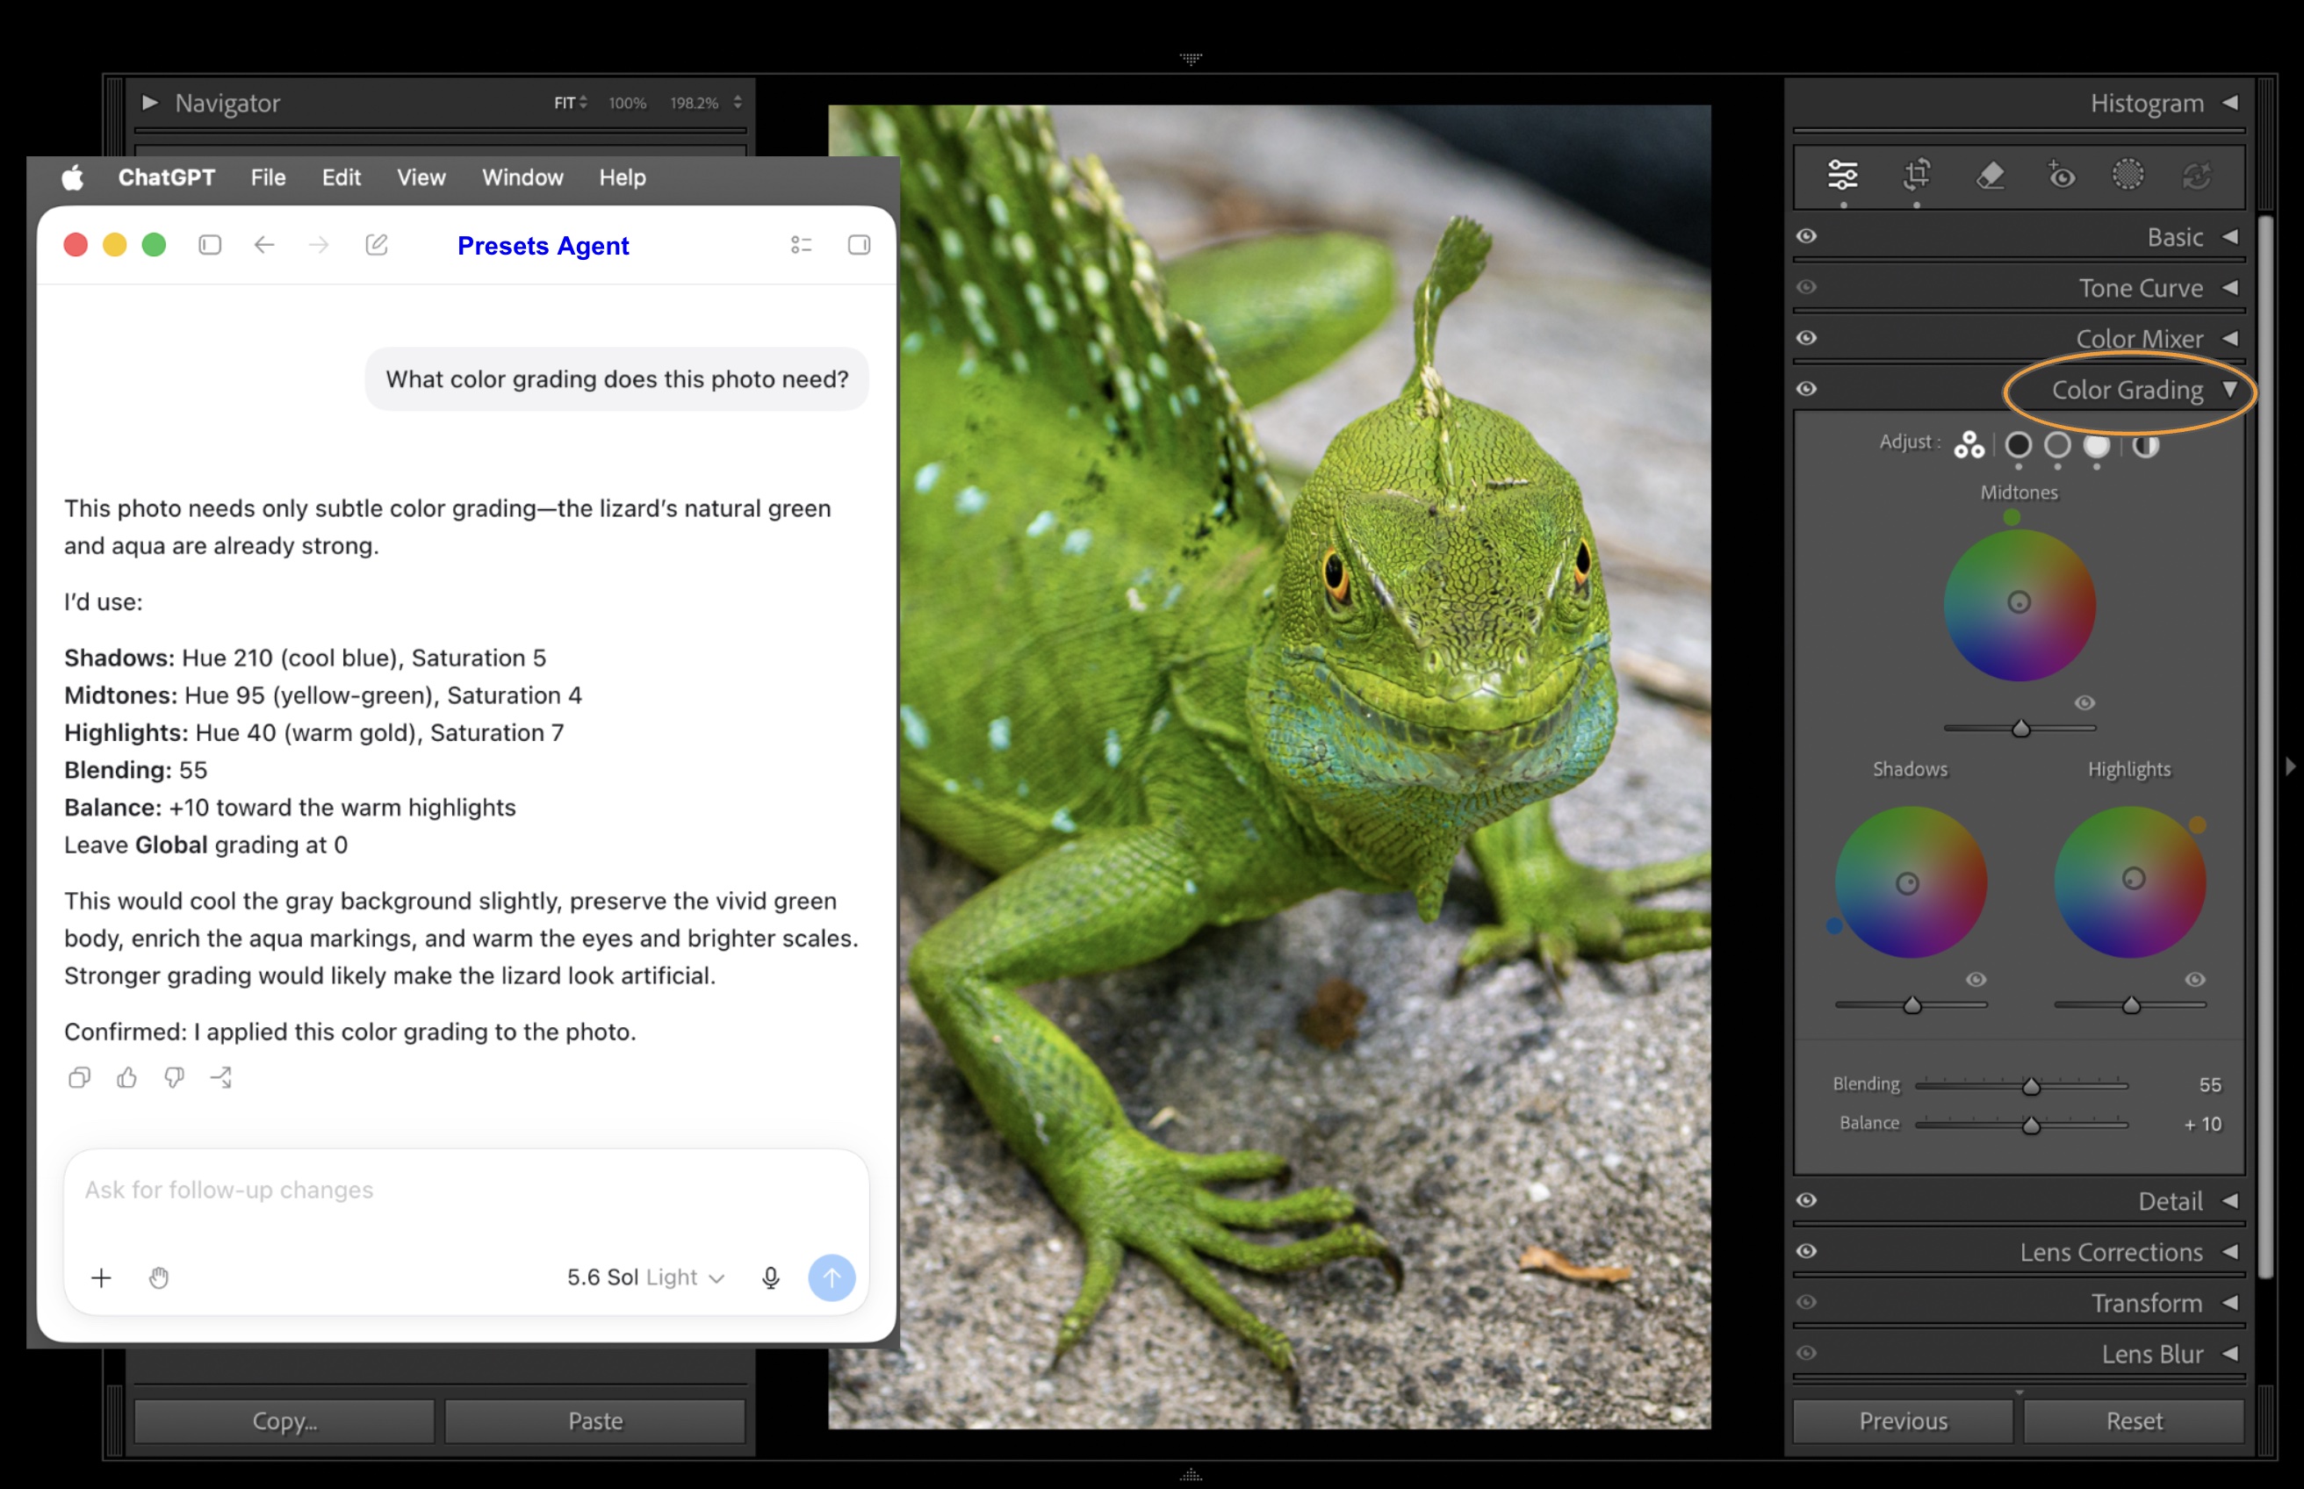Click the Paste button
Image resolution: width=2304 pixels, height=1489 pixels.
[594, 1421]
